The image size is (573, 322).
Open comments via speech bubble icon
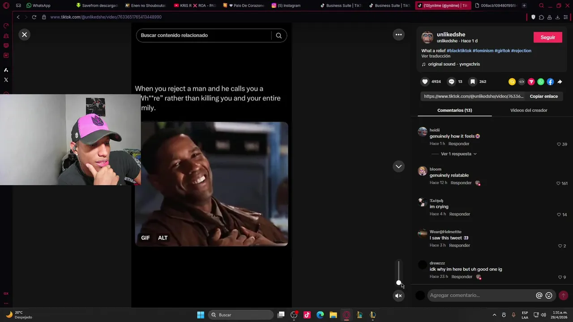[x=451, y=81]
